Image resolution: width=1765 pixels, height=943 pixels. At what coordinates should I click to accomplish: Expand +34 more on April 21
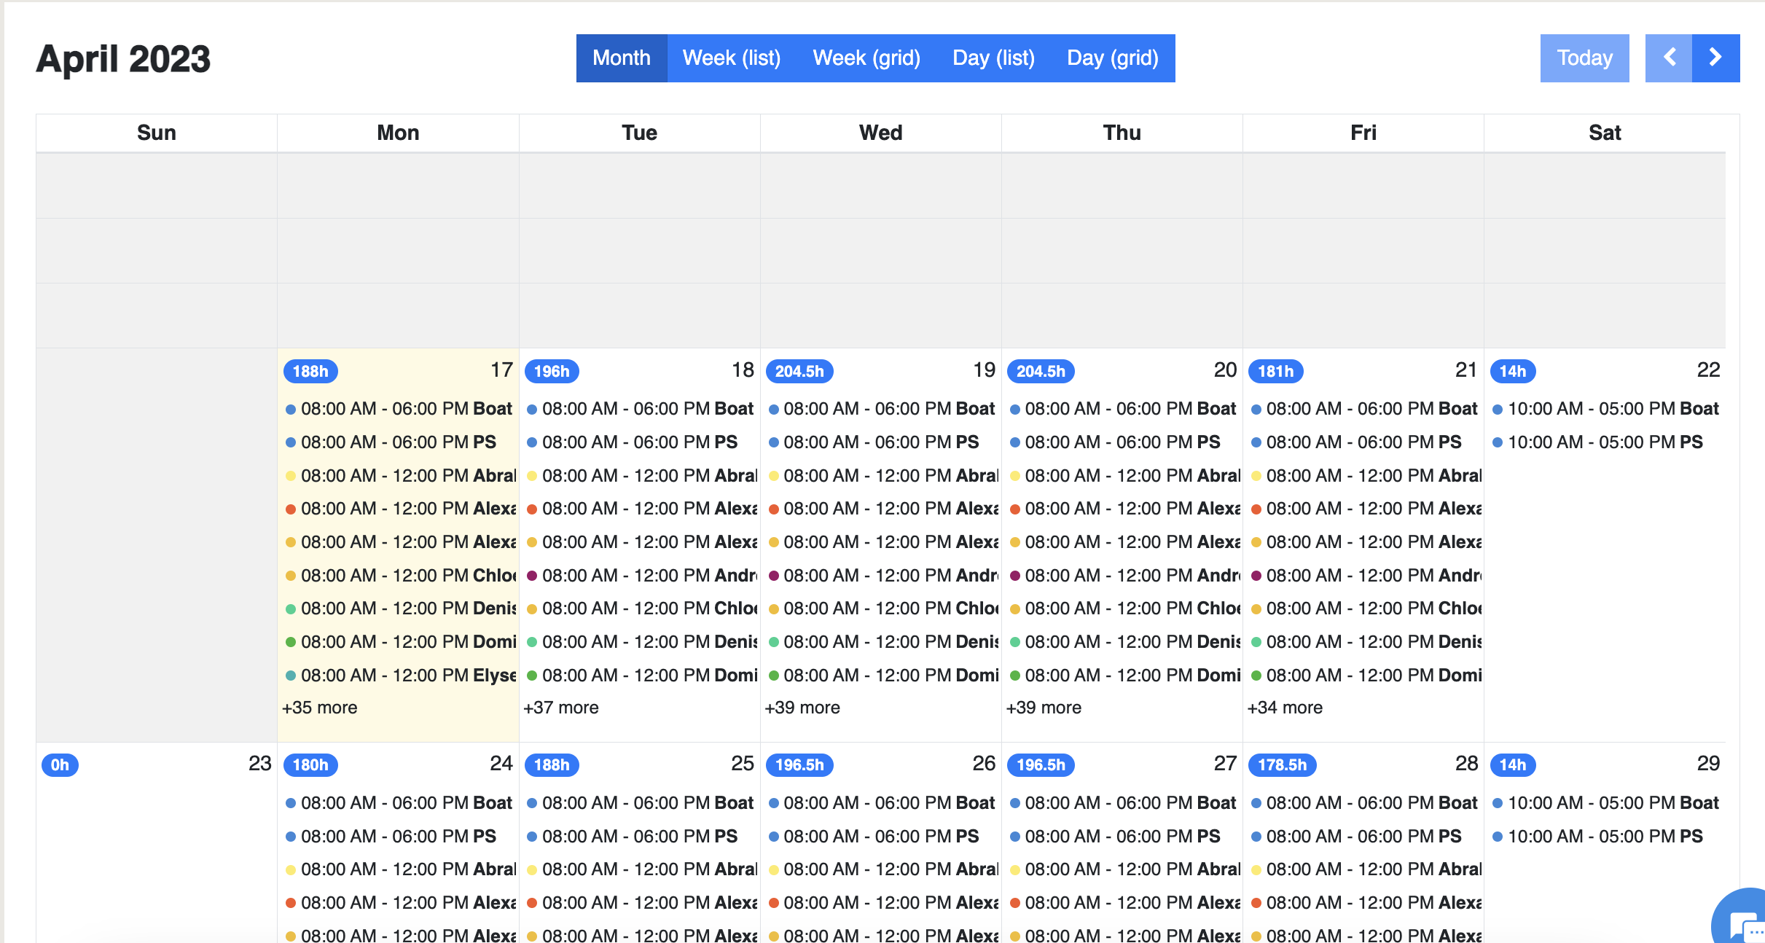(x=1285, y=708)
